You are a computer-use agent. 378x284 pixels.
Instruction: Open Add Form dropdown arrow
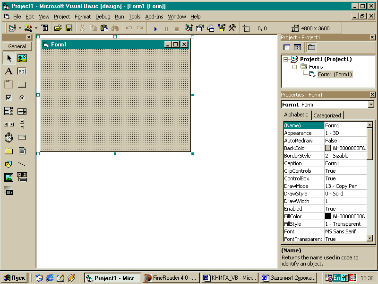pos(36,28)
